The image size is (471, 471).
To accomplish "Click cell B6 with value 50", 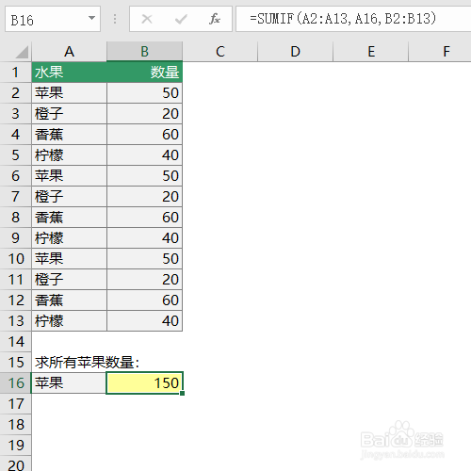I will click(144, 176).
